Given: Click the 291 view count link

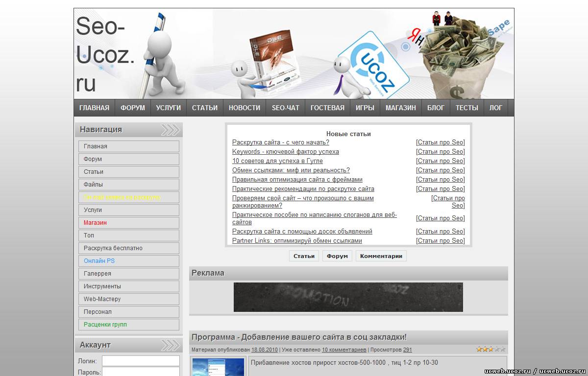Looking at the screenshot, I should click(x=408, y=350).
